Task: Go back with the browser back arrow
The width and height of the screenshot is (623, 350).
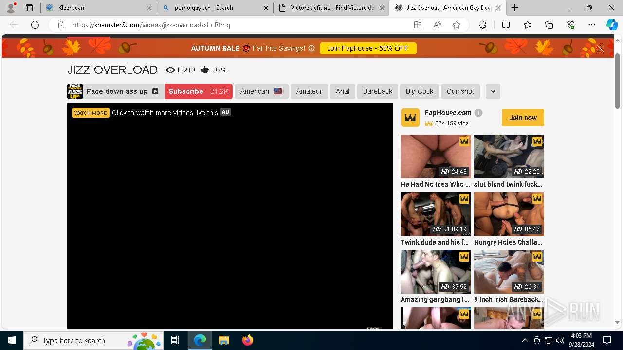Action: (x=14, y=25)
